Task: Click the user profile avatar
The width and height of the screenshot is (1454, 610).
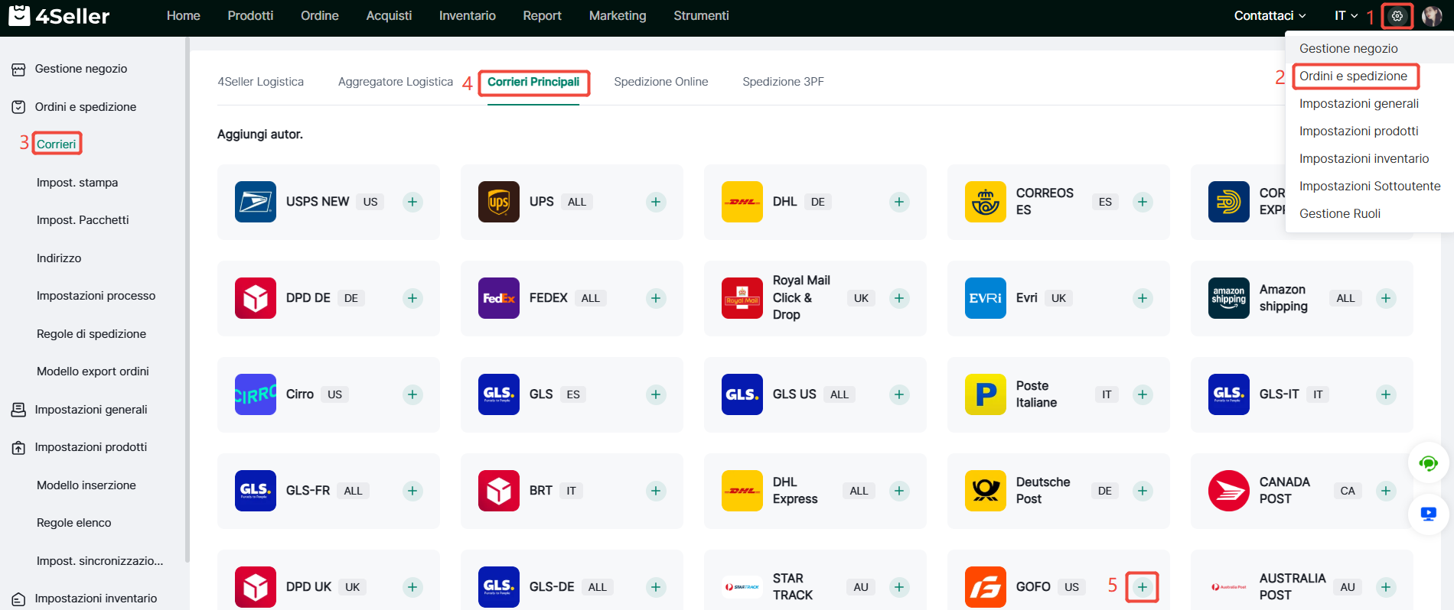Action: click(1432, 16)
